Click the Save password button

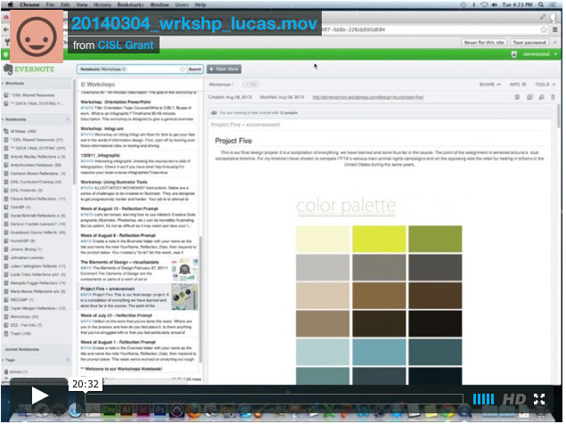[x=529, y=43]
